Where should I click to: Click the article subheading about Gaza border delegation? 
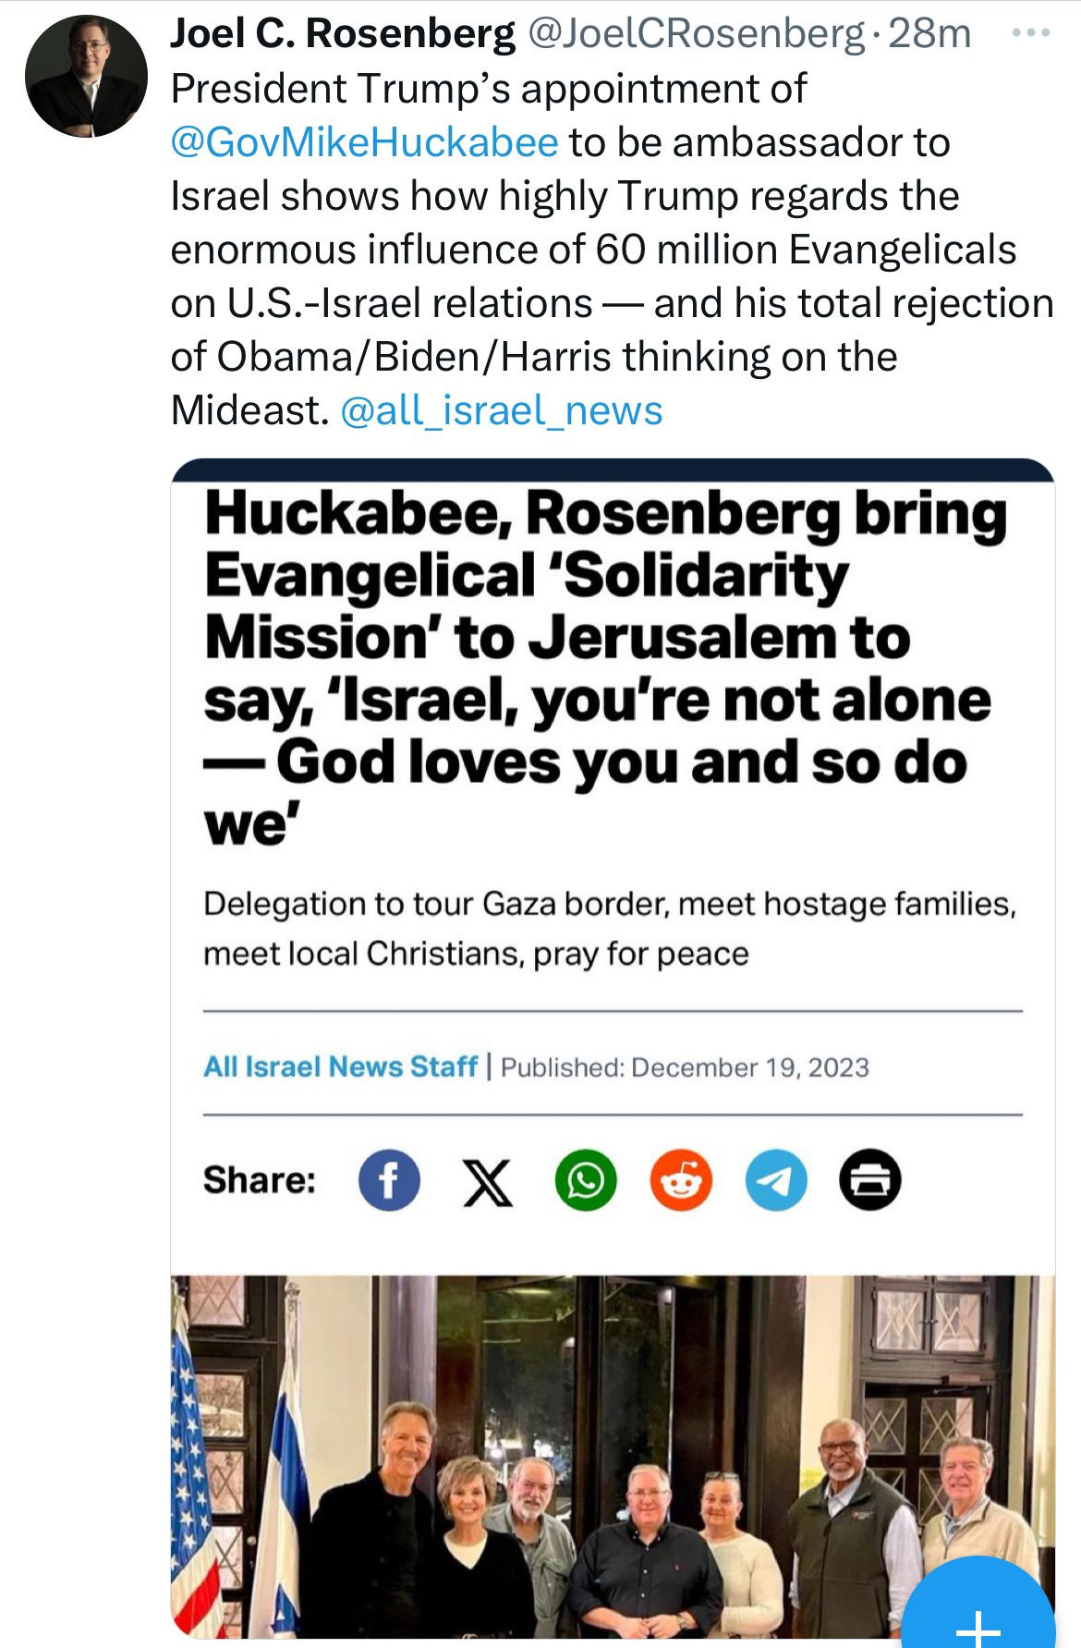(610, 928)
